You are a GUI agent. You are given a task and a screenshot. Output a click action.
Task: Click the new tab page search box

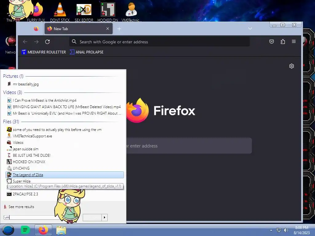pyautogui.click(x=189, y=146)
